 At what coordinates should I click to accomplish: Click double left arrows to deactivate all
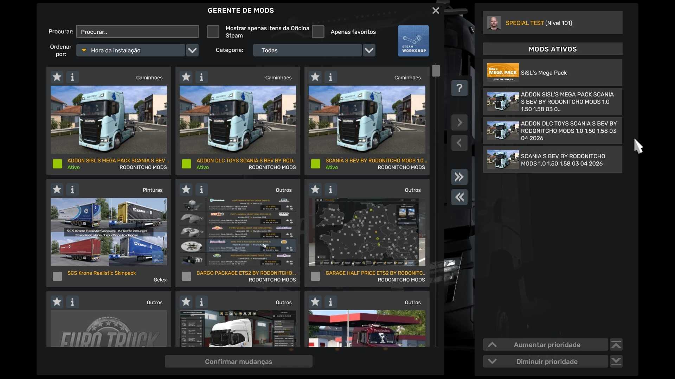pos(459,197)
